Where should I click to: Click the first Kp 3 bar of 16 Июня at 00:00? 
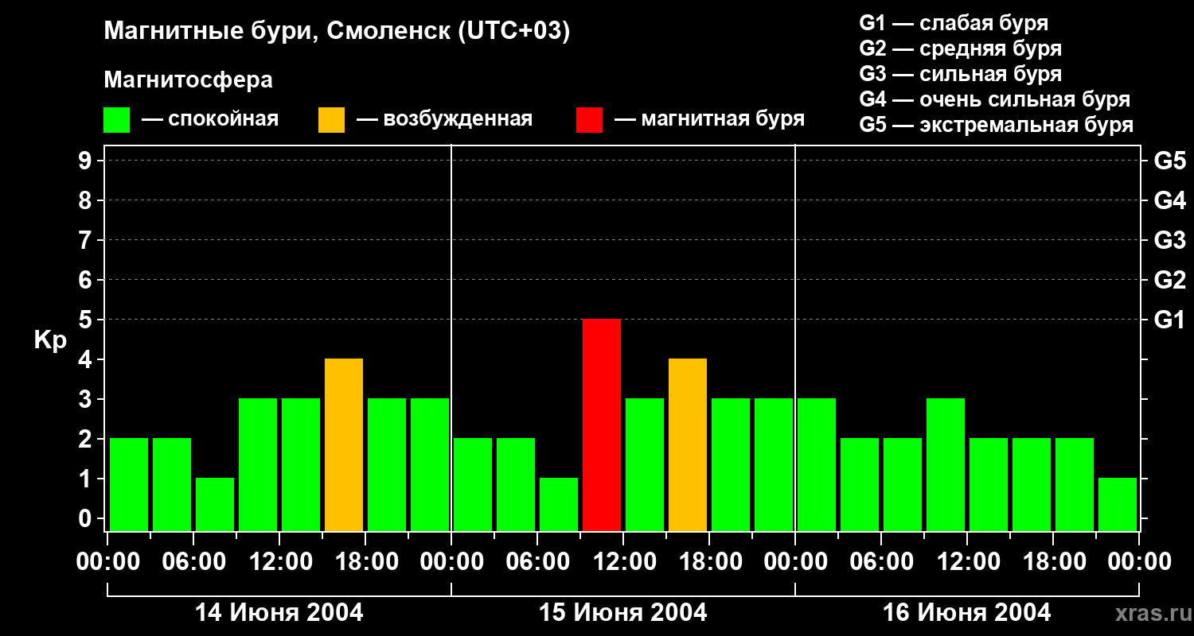pos(817,464)
